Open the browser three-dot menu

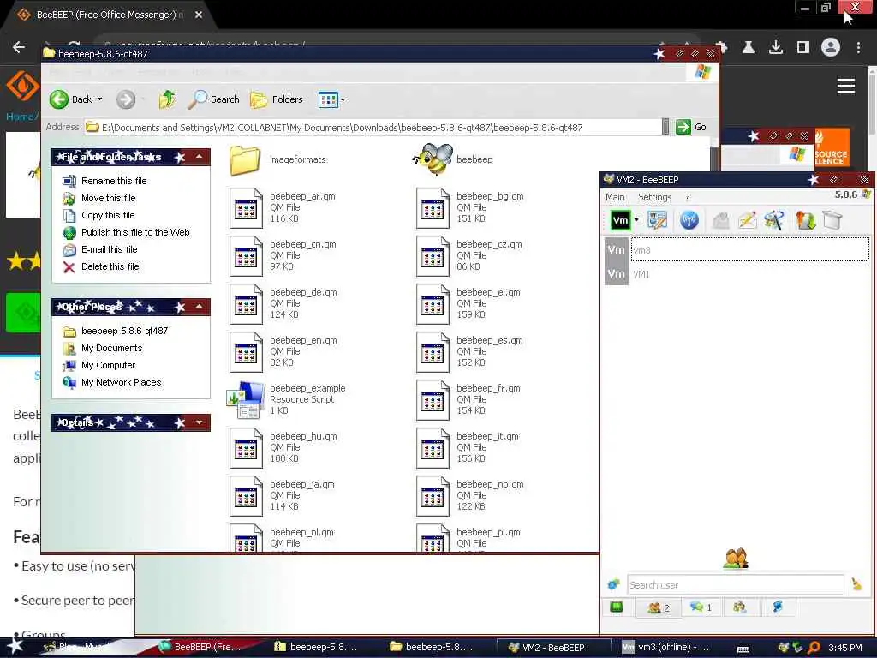[x=858, y=48]
